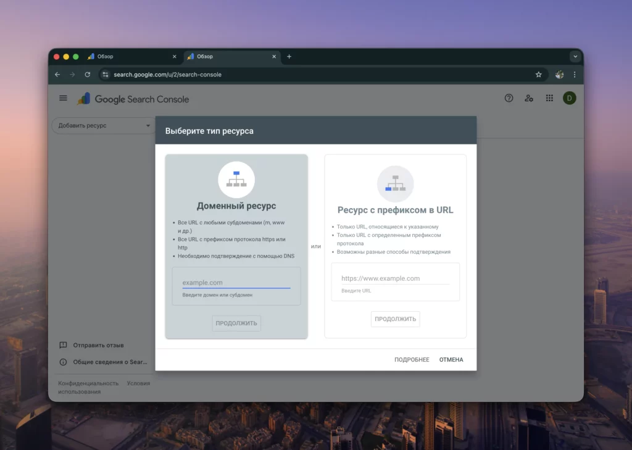Open the 'Условия' footer link
632x450 pixels.
point(138,383)
